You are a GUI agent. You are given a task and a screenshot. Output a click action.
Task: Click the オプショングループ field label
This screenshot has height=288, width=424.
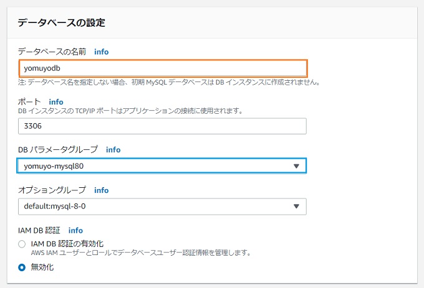52,190
